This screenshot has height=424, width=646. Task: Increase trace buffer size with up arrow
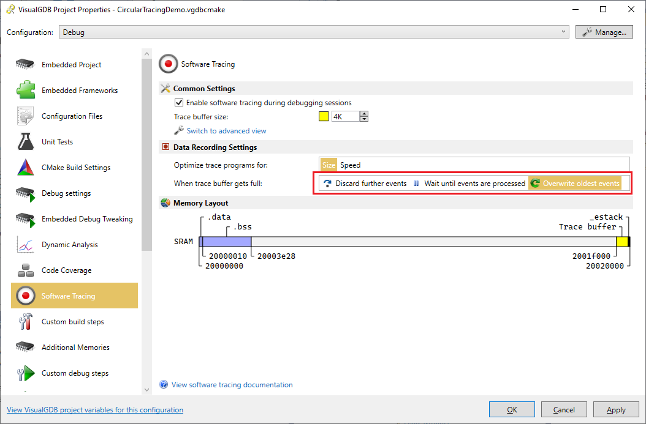(x=364, y=114)
